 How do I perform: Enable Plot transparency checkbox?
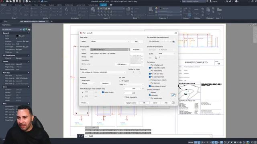point(150,71)
